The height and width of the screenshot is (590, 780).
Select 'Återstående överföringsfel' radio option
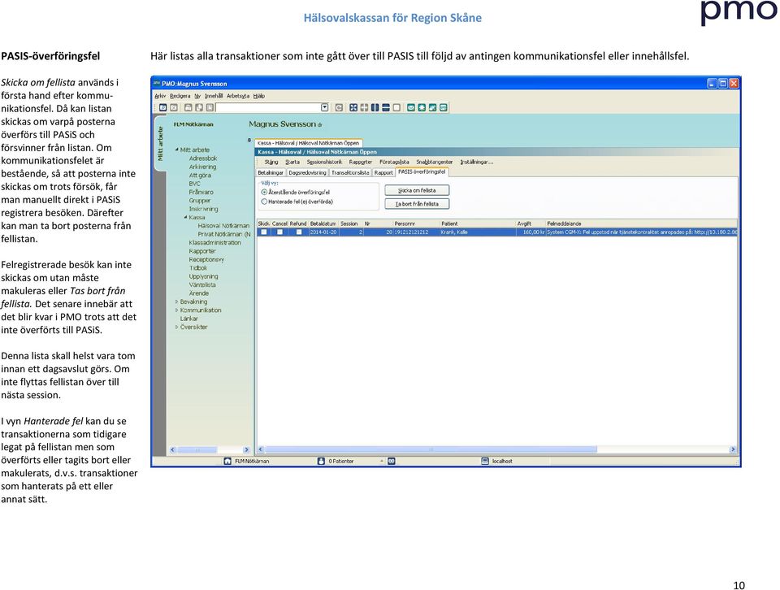click(x=264, y=192)
